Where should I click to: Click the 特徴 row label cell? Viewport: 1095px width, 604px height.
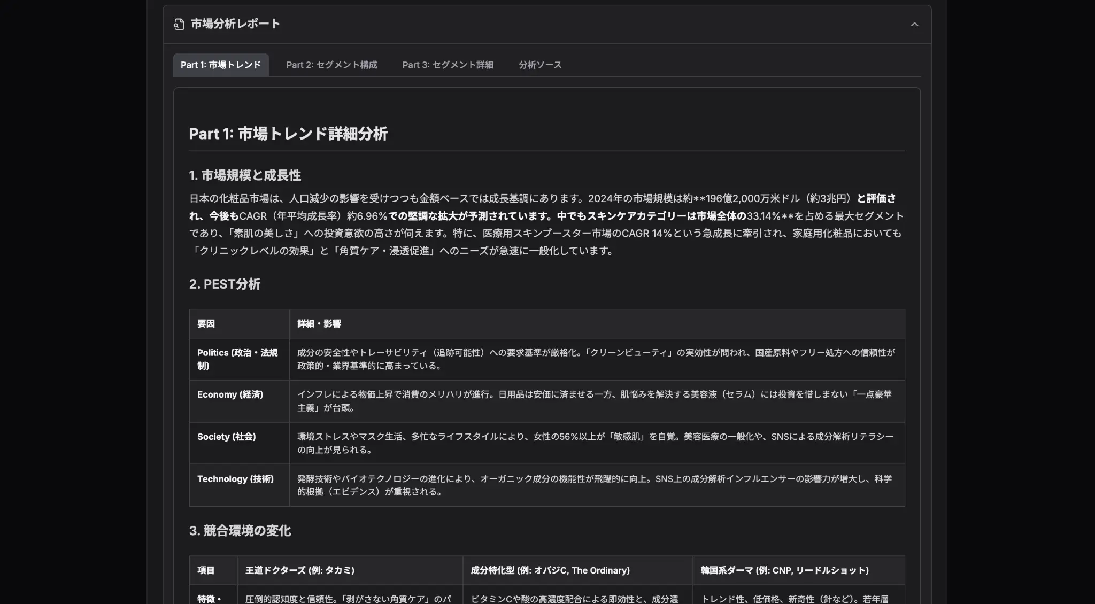click(x=213, y=595)
